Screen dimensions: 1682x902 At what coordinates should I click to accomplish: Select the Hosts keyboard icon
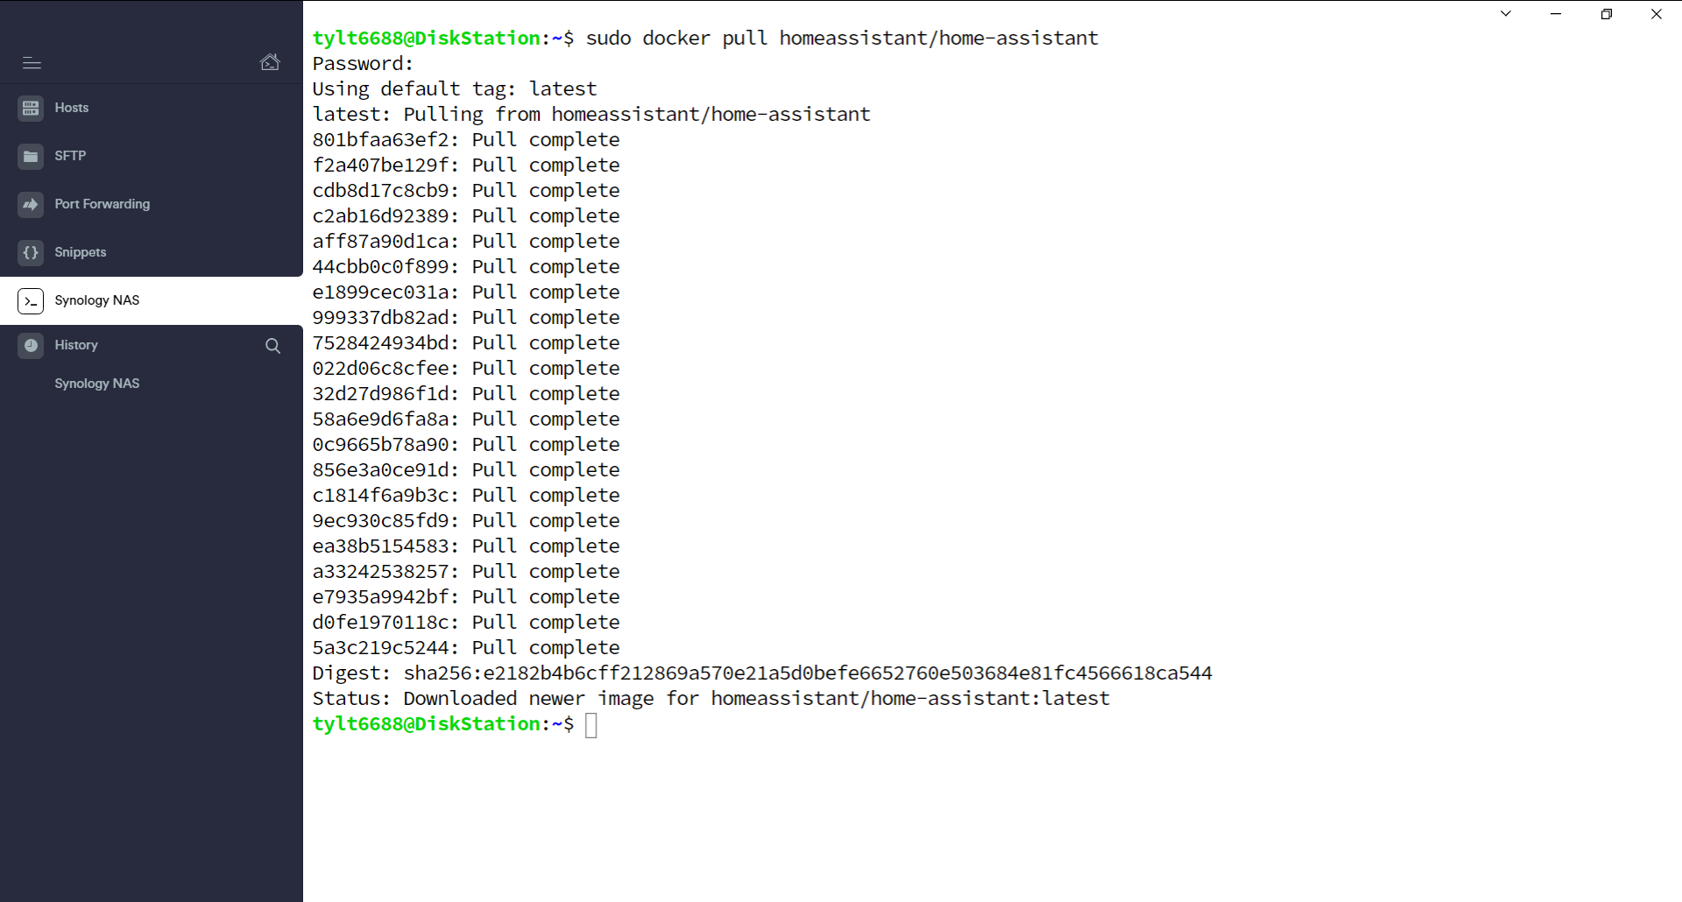pyautogui.click(x=31, y=108)
